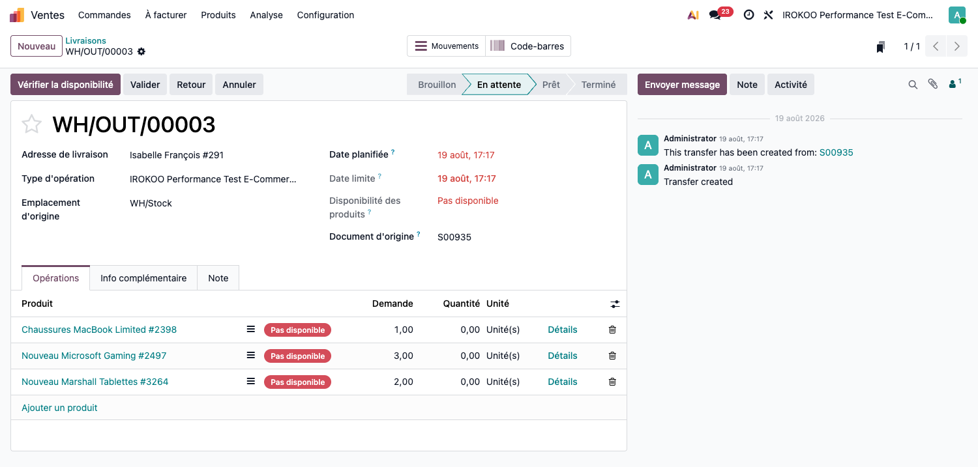Open the activities clock icon in navbar

748,14
